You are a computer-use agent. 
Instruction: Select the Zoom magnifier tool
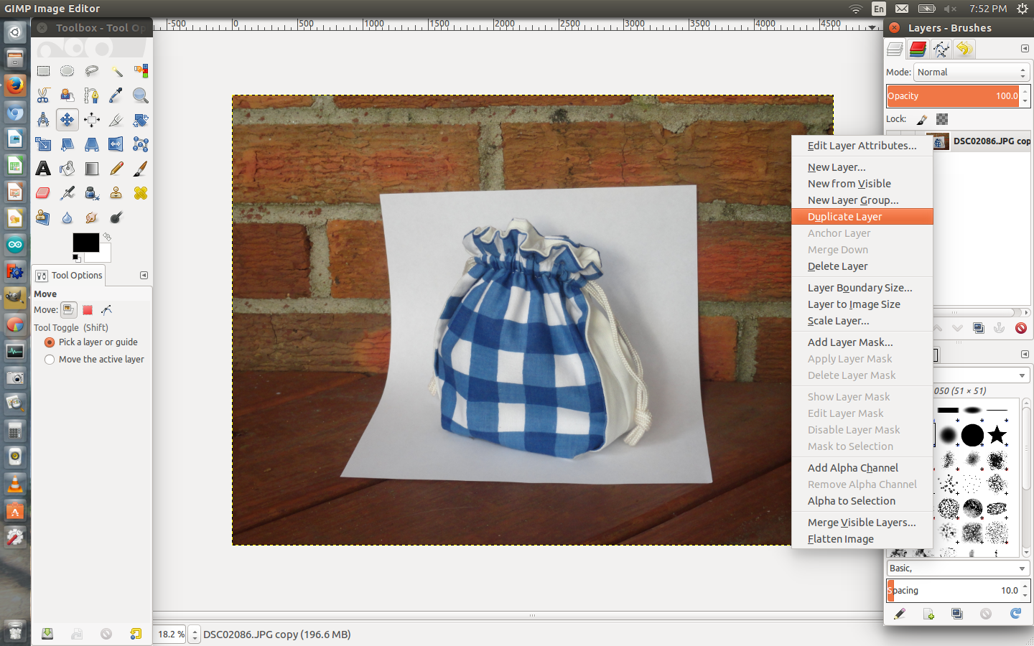click(x=141, y=95)
